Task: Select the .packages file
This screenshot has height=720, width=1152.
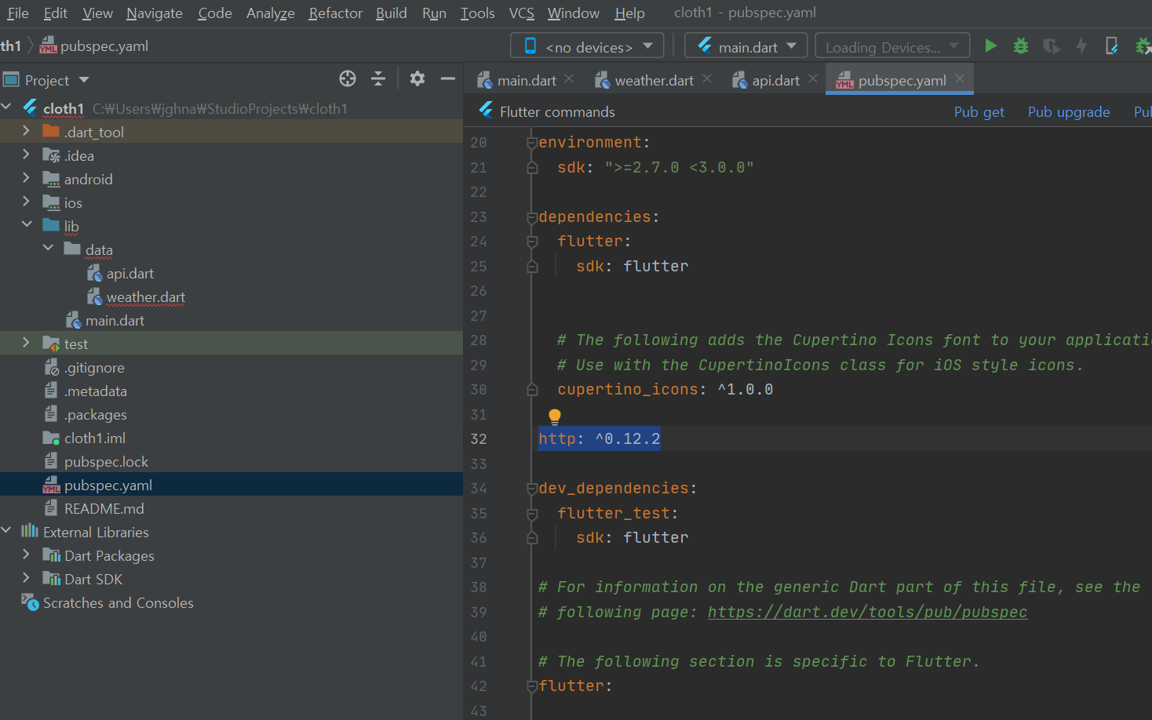Action: (x=95, y=415)
